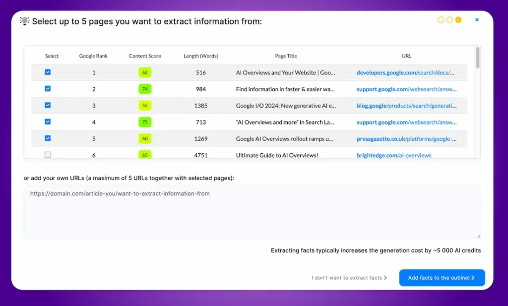Sort table by Content Score column header
Screen dimensions: 508x306
(145, 56)
